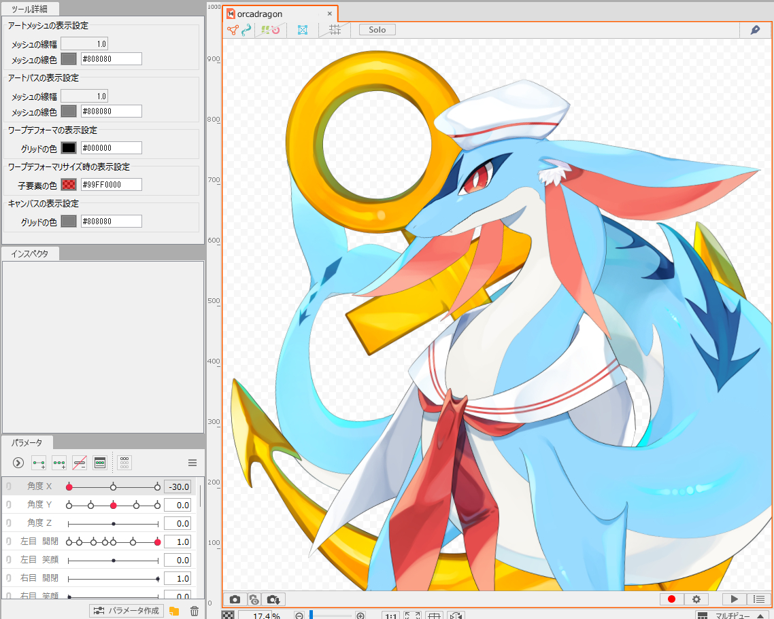Toggle the checkerboard background icon

click(x=228, y=616)
